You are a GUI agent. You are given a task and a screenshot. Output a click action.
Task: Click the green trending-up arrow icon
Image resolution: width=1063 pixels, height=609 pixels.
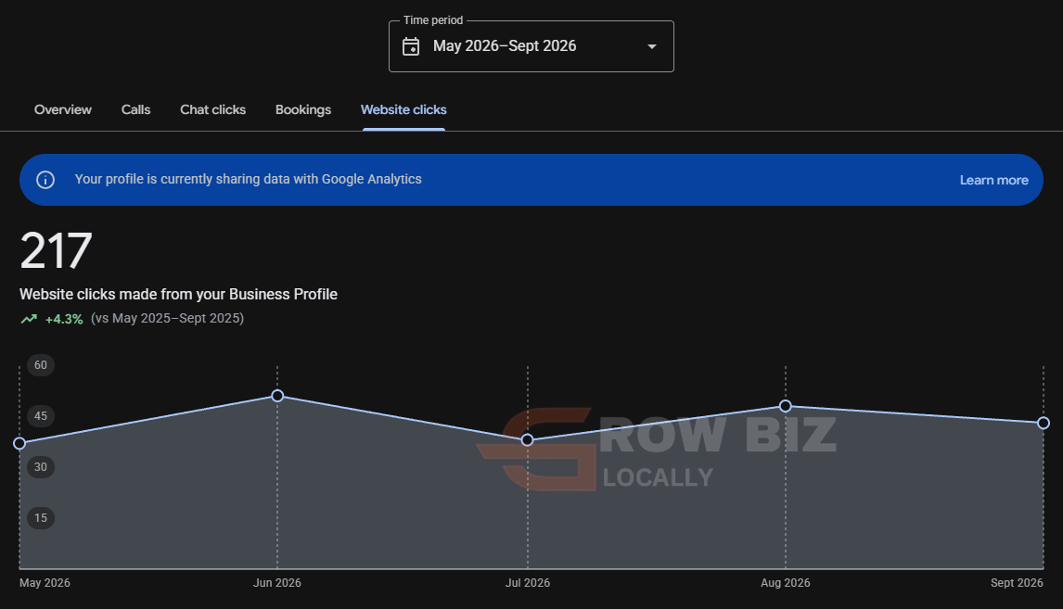(x=29, y=318)
